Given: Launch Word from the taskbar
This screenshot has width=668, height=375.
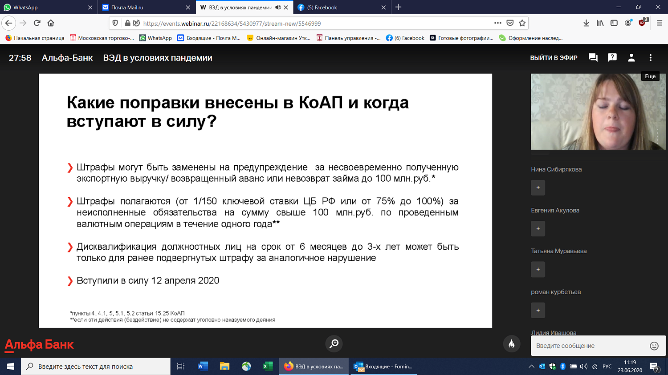Looking at the screenshot, I should click(x=203, y=367).
